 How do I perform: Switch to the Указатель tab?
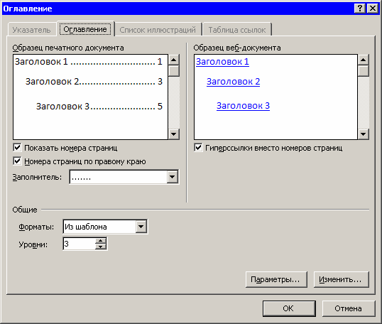(32, 30)
